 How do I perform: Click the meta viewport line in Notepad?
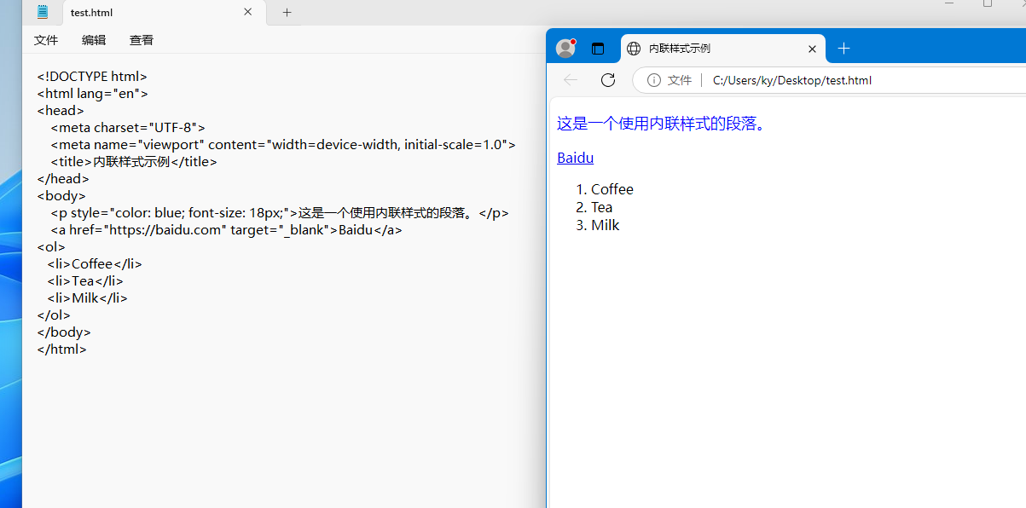[x=283, y=144]
